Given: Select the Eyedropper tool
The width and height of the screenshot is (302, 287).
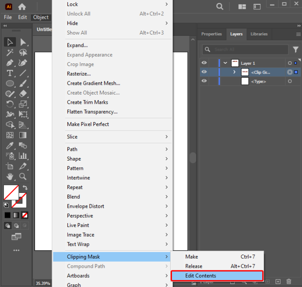Looking at the screenshot, I should [x=10, y=146].
